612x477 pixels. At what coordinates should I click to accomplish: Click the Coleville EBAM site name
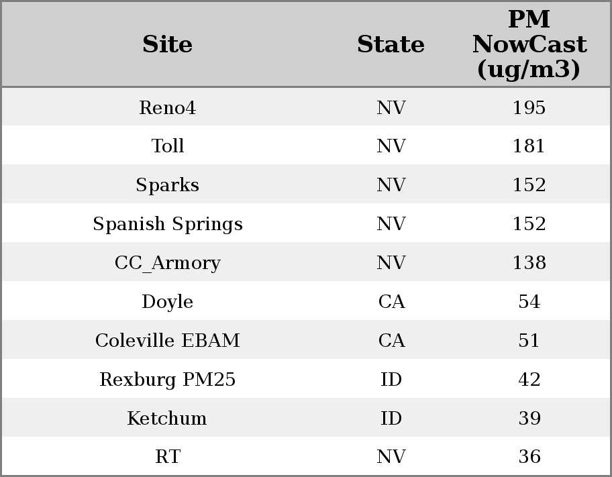[167, 341]
